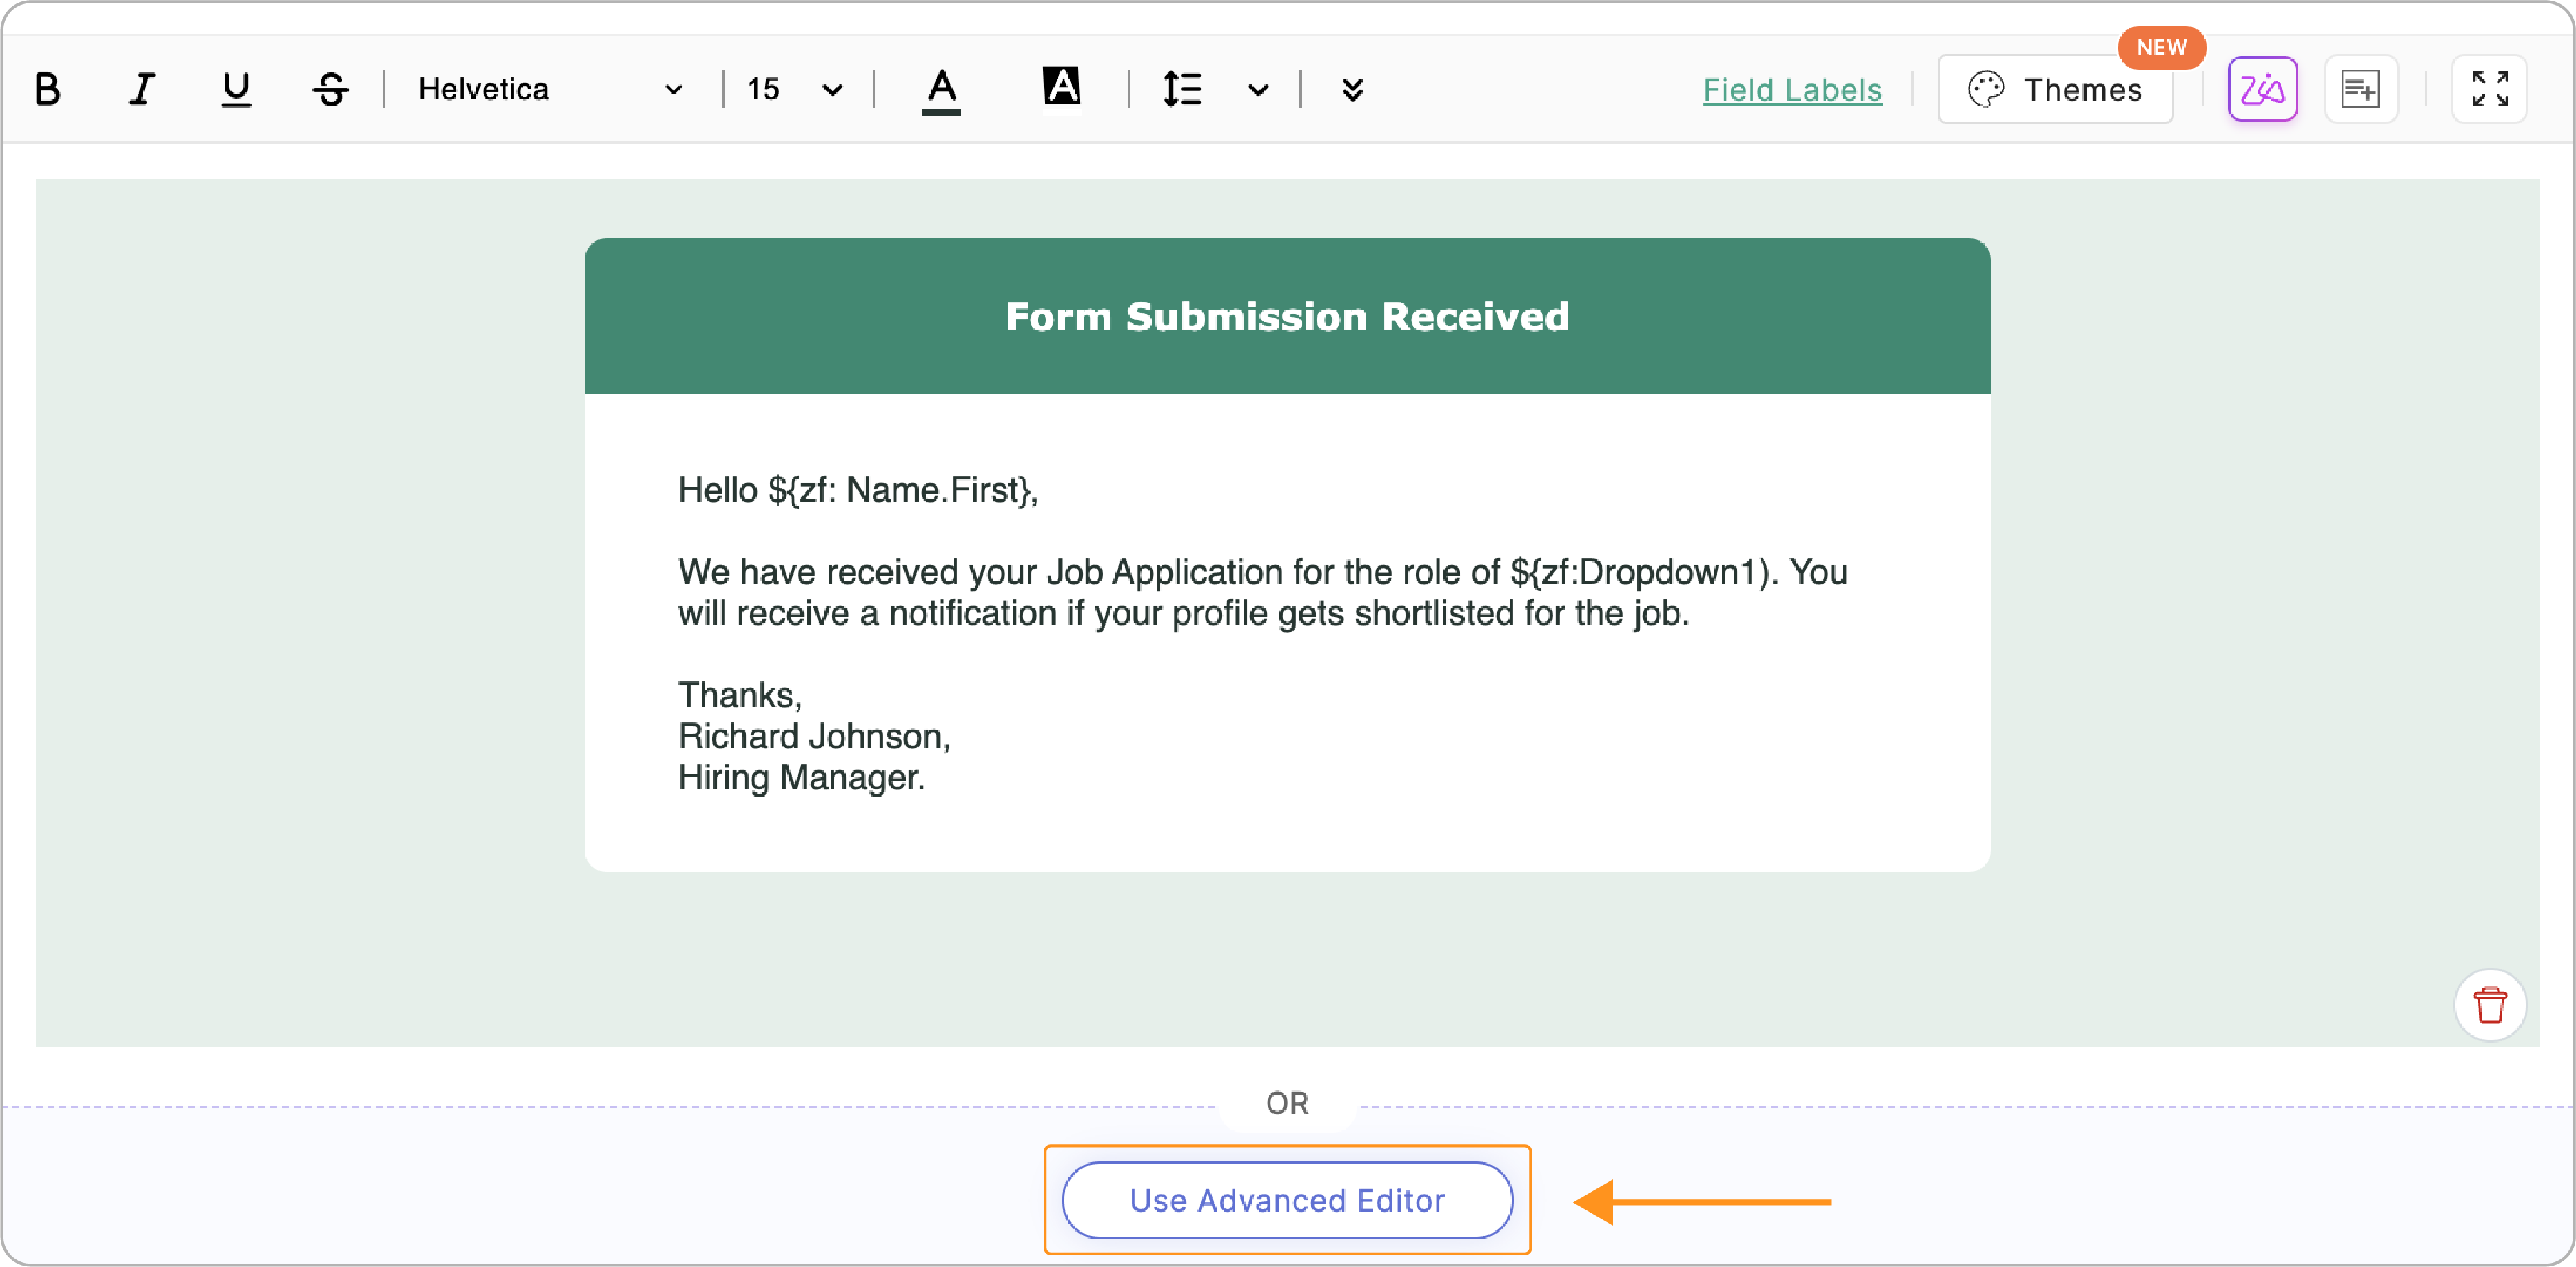Click the Job Application paragraph text

1262,592
